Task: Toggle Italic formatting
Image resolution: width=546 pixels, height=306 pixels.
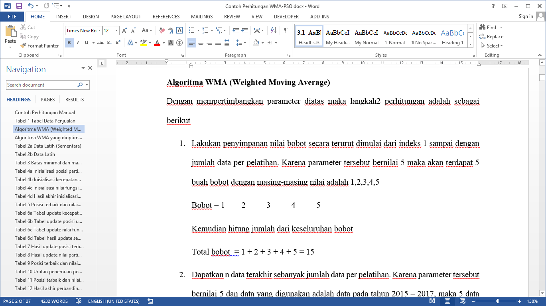Action: click(78, 43)
